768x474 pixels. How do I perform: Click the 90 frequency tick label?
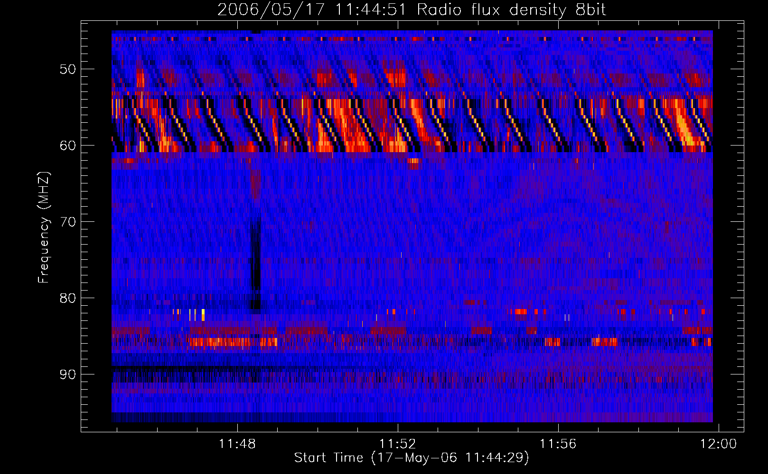pyautogui.click(x=68, y=374)
